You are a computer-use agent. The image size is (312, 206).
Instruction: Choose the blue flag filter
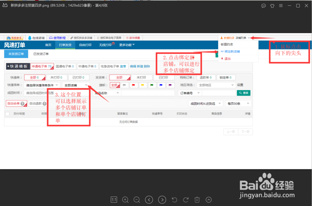[161, 85]
